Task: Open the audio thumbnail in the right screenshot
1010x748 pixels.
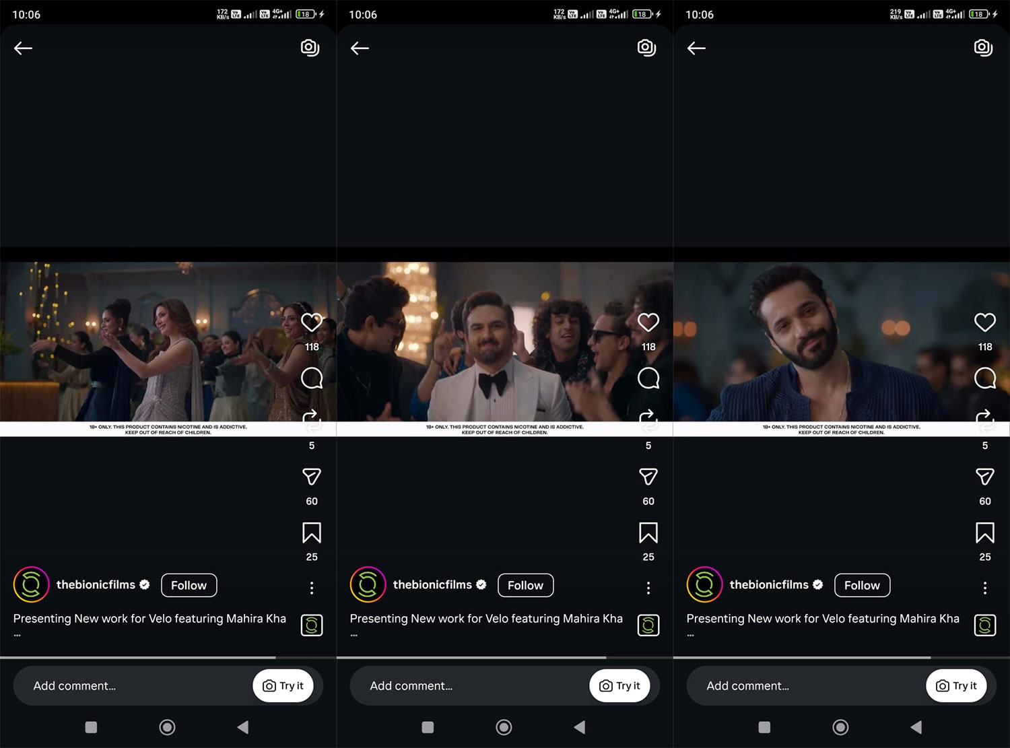Action: coord(984,625)
